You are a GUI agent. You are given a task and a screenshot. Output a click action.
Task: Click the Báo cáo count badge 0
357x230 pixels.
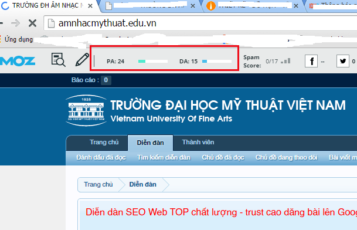(x=106, y=80)
